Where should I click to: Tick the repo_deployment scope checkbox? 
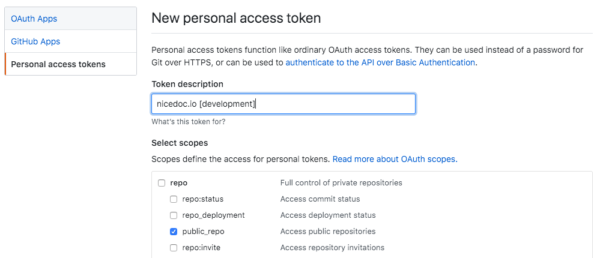click(x=174, y=215)
